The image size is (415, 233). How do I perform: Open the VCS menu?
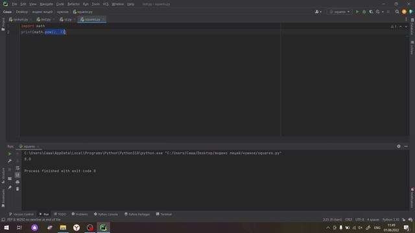coord(106,5)
